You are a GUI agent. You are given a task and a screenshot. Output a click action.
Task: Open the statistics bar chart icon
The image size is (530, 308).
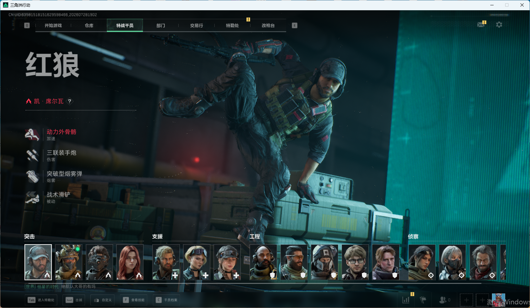(x=406, y=300)
